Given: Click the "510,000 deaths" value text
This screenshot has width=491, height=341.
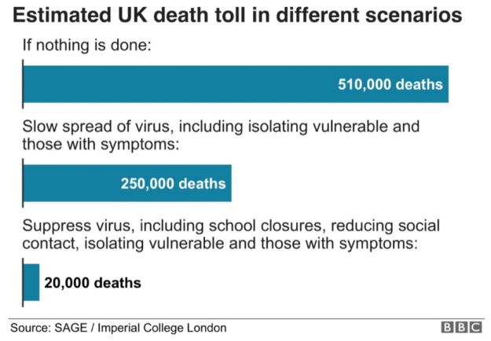Looking at the screenshot, I should point(390,84).
